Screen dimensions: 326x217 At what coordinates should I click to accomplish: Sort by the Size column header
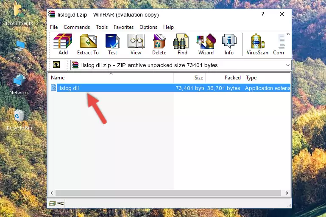pyautogui.click(x=189, y=77)
